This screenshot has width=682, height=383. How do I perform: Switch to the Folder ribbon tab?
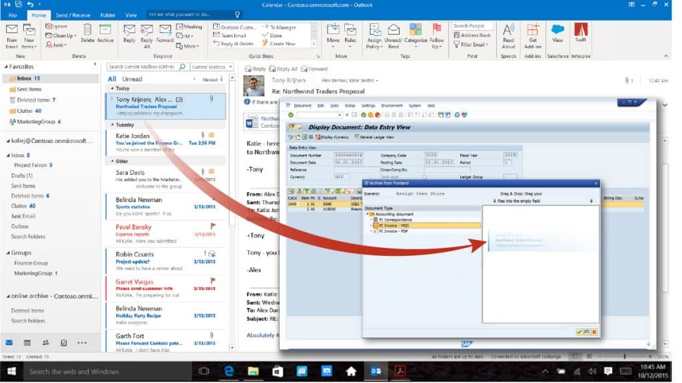tap(108, 15)
